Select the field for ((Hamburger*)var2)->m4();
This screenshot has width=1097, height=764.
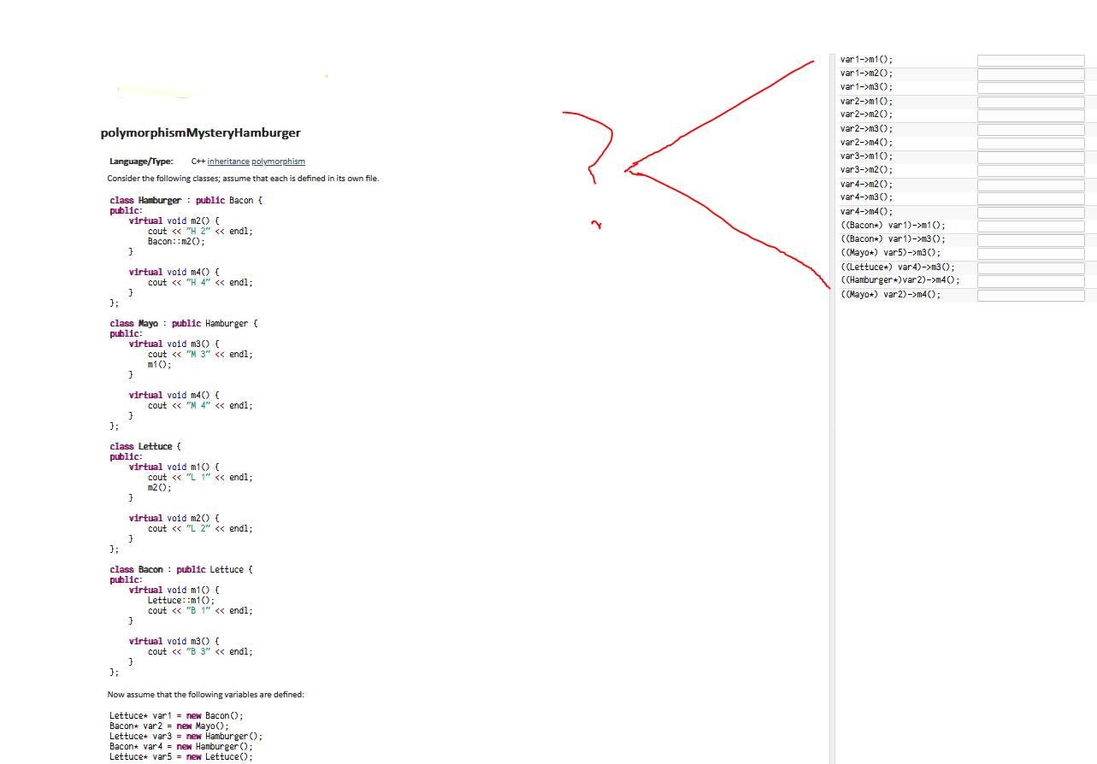(x=1030, y=279)
